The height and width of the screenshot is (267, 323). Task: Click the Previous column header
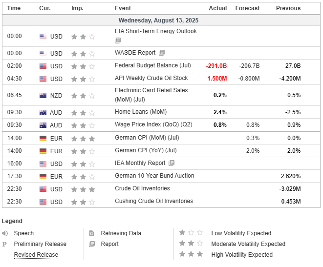pos(288,8)
